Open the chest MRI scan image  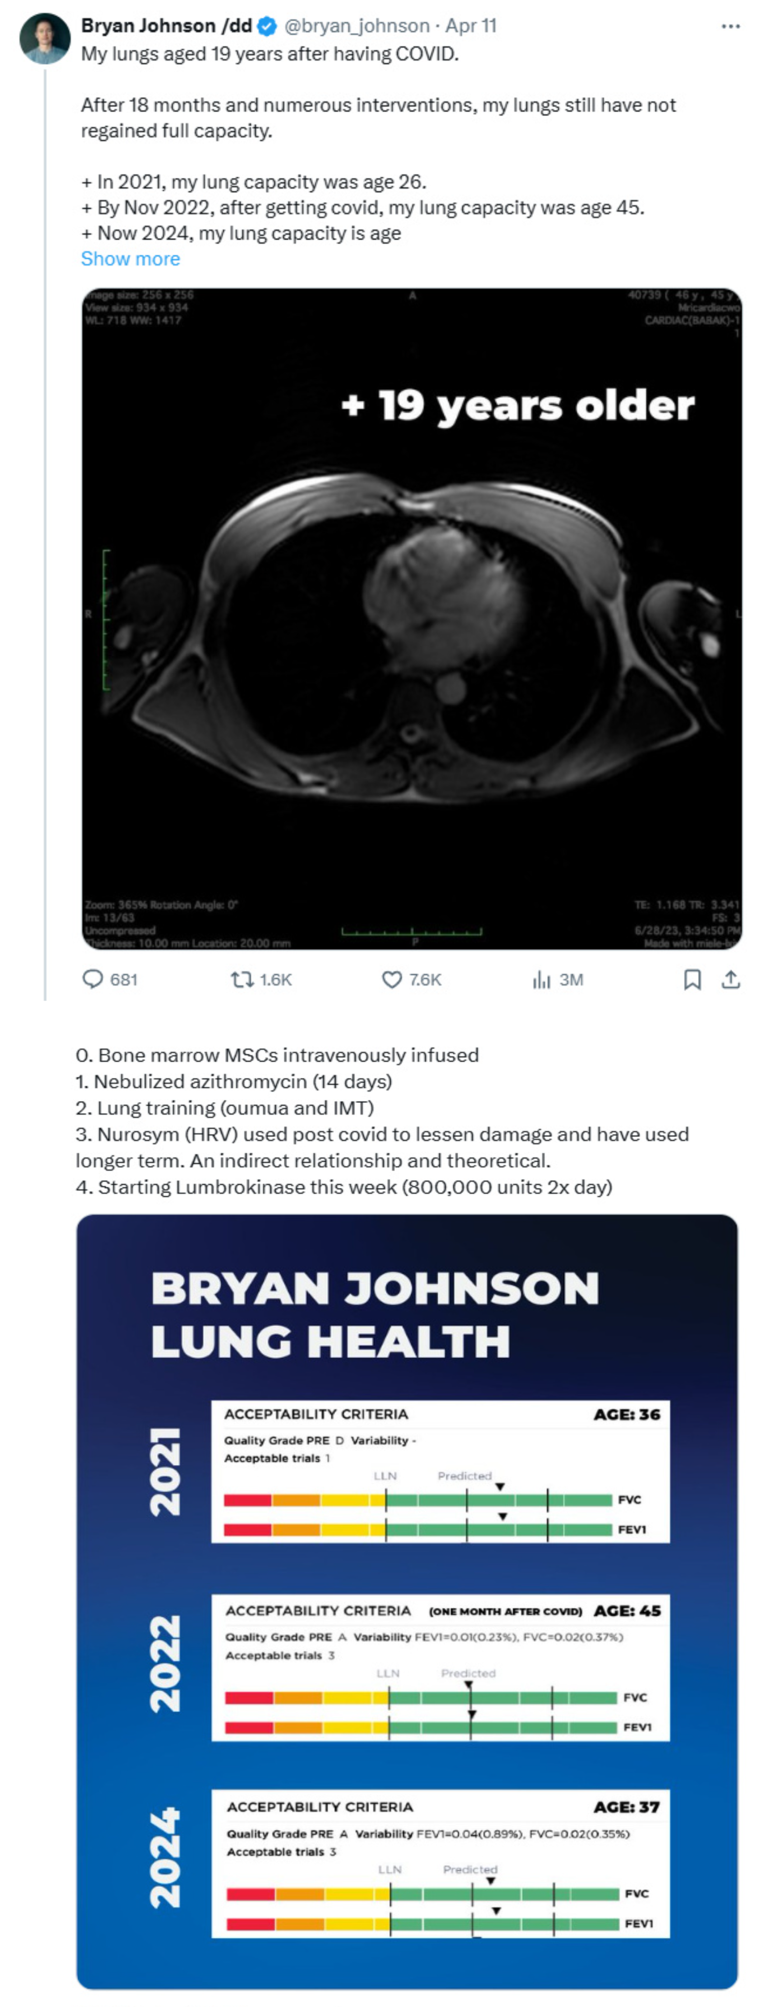pos(412,619)
